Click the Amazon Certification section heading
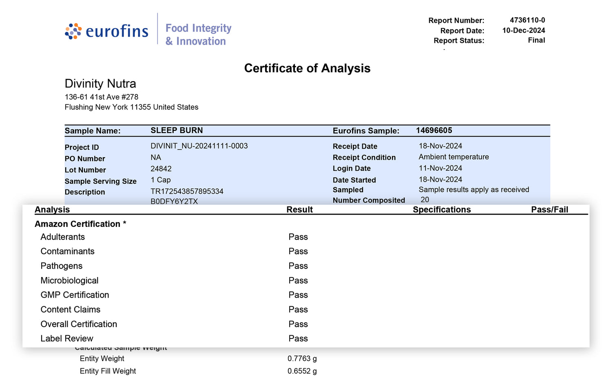This screenshot has width=612, height=378. tap(80, 224)
